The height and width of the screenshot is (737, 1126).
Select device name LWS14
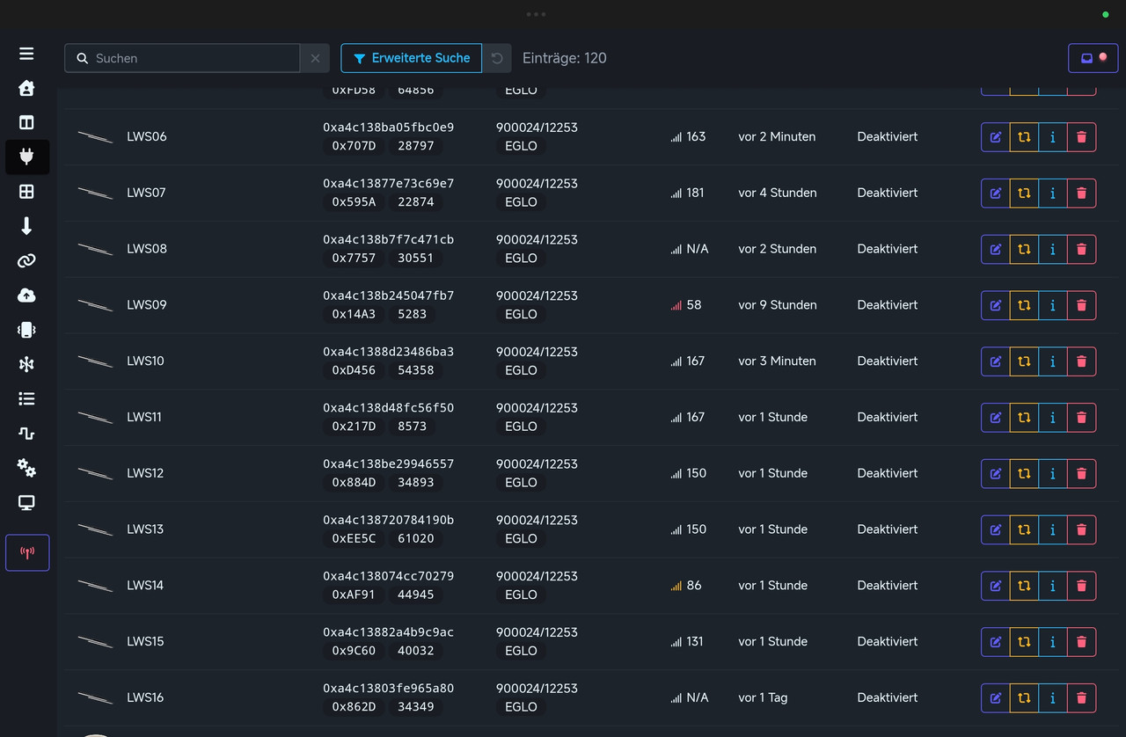coord(145,586)
